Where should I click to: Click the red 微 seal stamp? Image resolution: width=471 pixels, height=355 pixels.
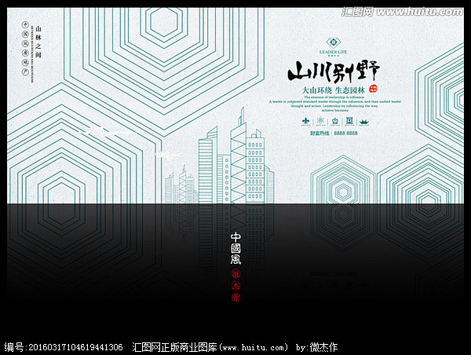tap(235, 274)
